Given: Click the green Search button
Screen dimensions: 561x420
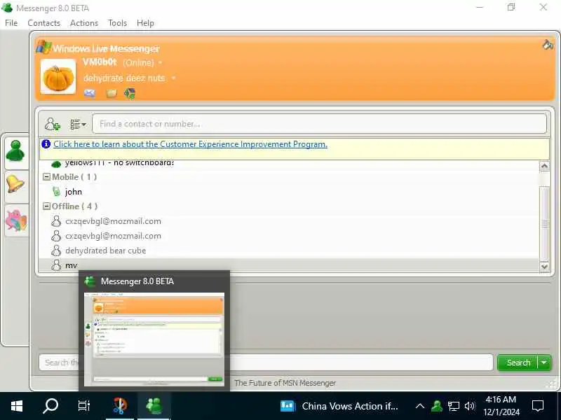Looking at the screenshot, I should [x=518, y=363].
